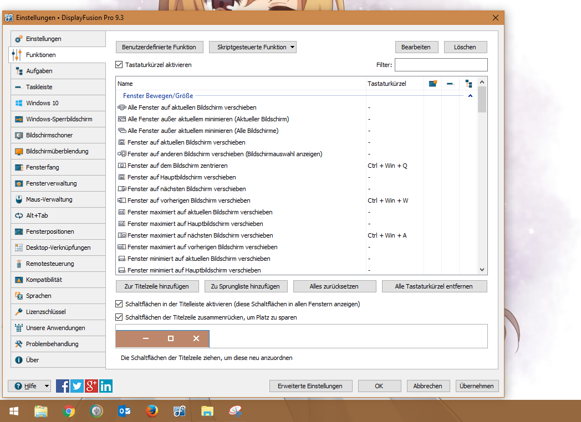Open the Fensterverwaltung tab in sidebar

click(x=58, y=183)
